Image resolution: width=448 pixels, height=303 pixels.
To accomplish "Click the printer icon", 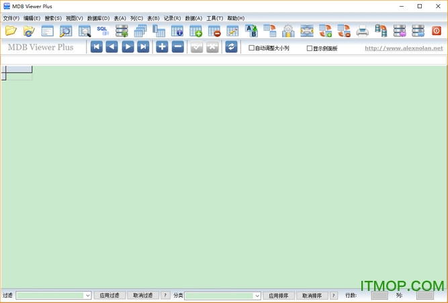I will (x=362, y=31).
